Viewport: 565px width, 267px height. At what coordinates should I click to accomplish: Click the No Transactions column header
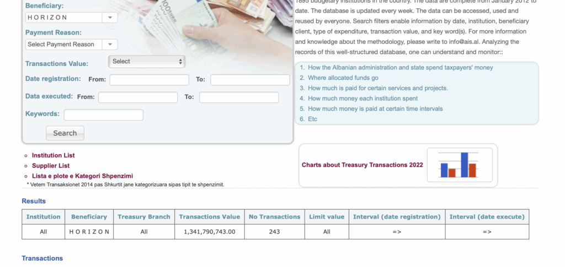tap(274, 217)
